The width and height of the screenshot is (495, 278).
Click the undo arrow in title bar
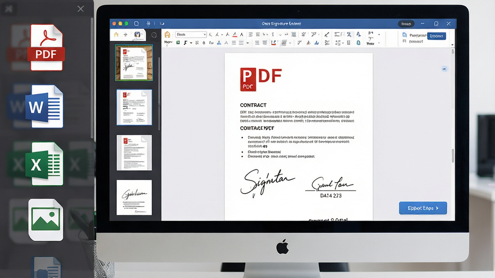pos(162,24)
